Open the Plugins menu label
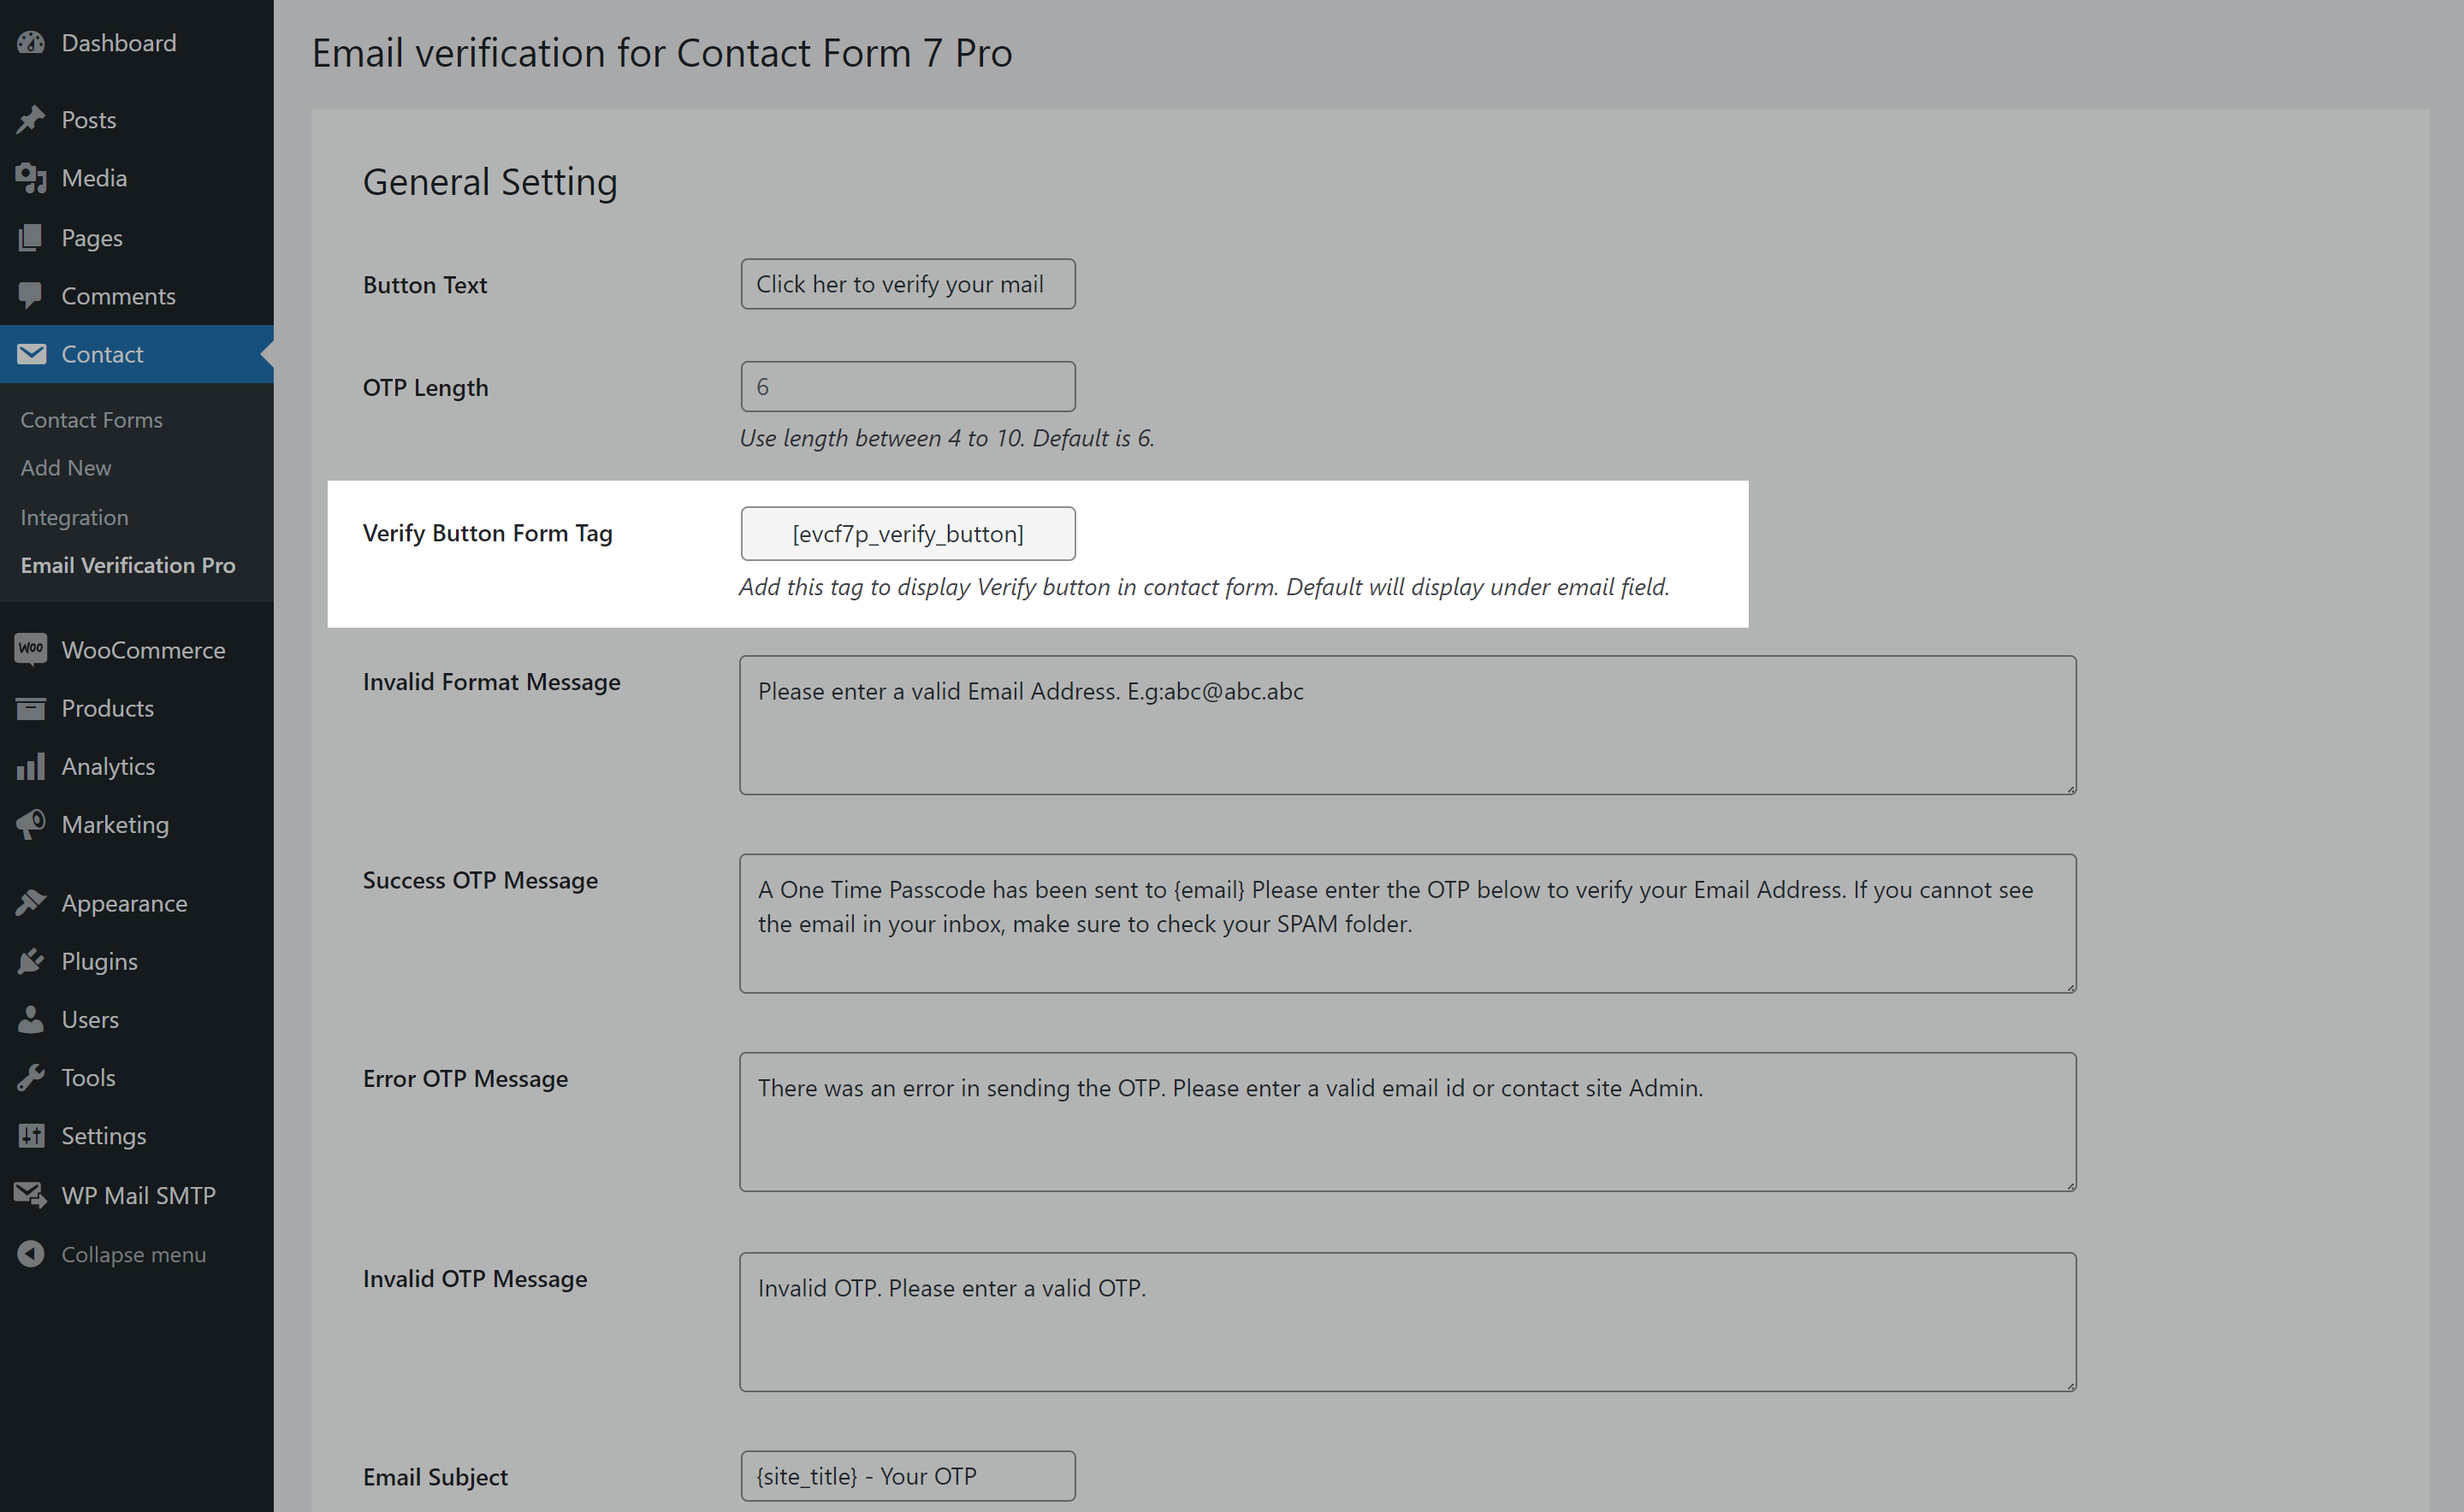 (x=99, y=961)
